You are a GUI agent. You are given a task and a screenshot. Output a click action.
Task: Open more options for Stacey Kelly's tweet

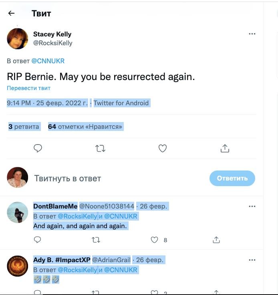click(x=252, y=34)
